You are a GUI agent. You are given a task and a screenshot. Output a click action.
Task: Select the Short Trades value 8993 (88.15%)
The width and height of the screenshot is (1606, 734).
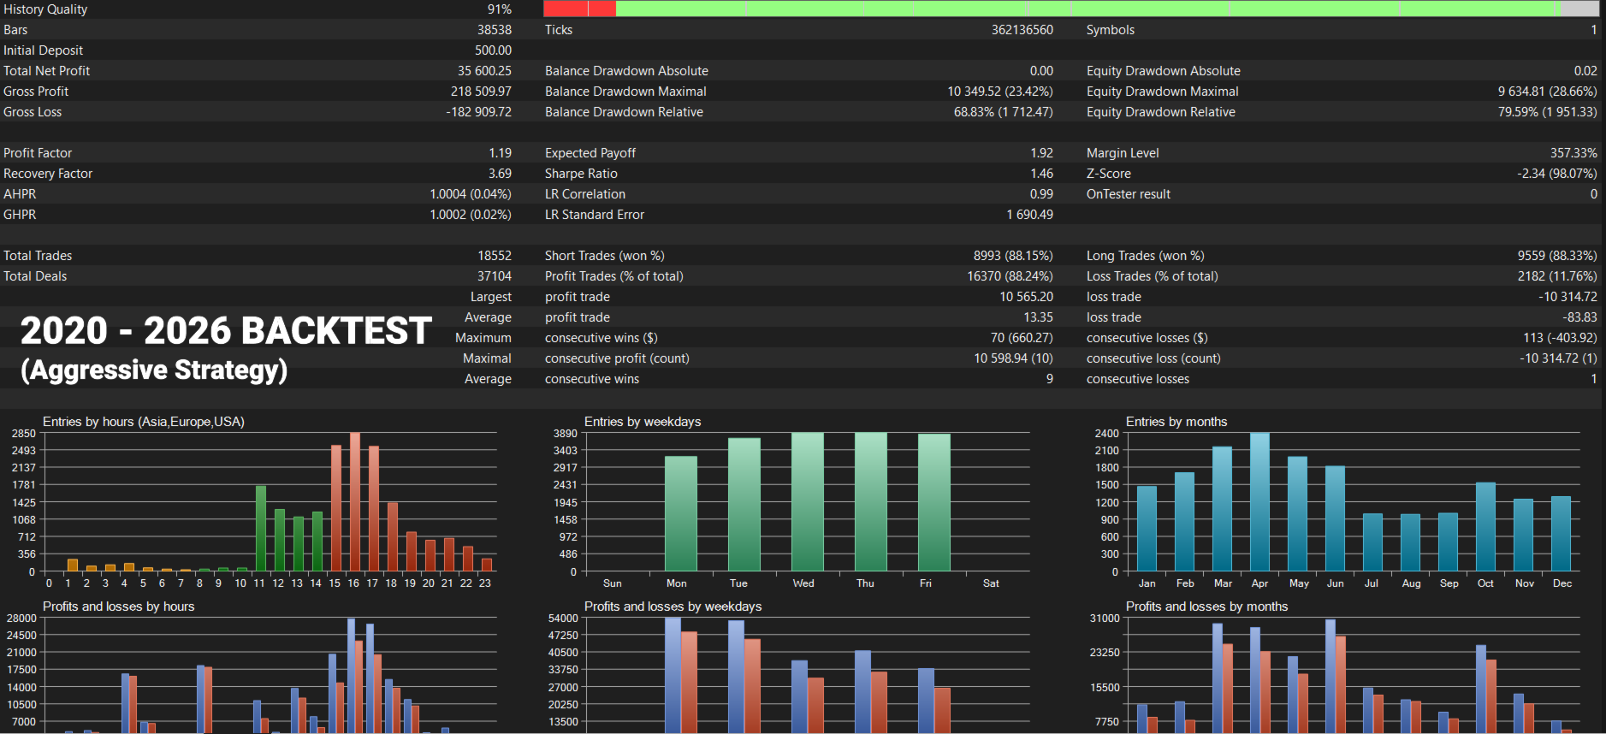click(1014, 256)
